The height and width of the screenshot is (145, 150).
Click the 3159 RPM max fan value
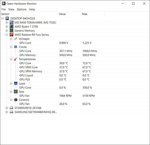(88, 96)
